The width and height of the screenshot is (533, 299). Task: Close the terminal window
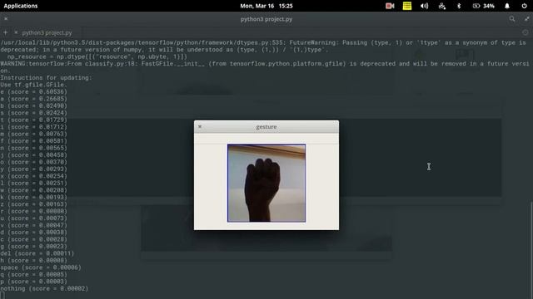[x=6, y=19]
